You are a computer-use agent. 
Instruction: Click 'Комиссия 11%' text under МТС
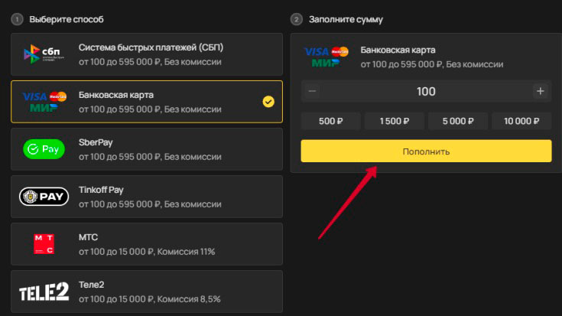(x=186, y=252)
